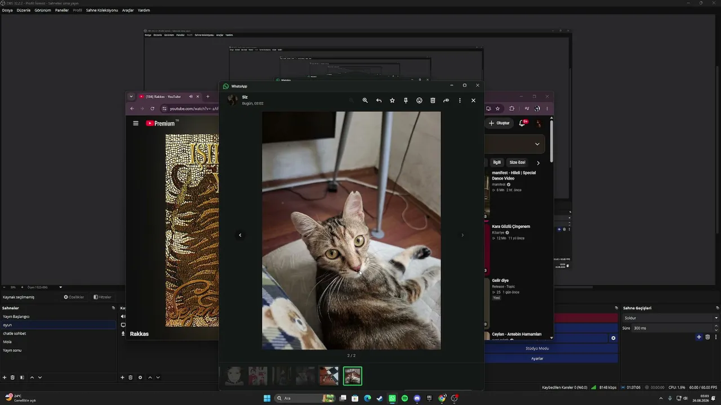Screen dimensions: 721x405
Task: Reply to the photo with the arrow icon
Action: point(379,100)
